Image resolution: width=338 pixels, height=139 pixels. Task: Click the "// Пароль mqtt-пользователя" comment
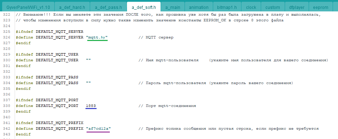(x=172, y=83)
